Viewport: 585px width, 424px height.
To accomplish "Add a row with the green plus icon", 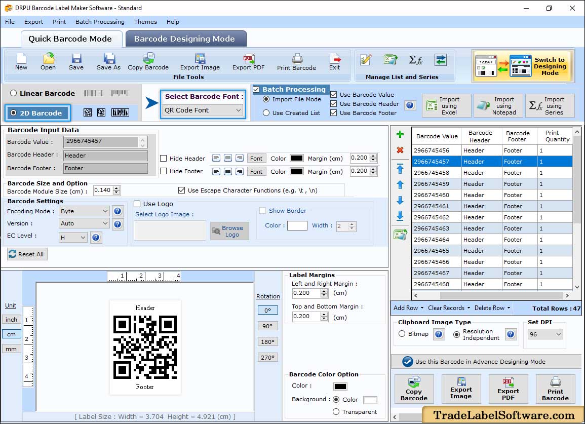I will point(400,134).
